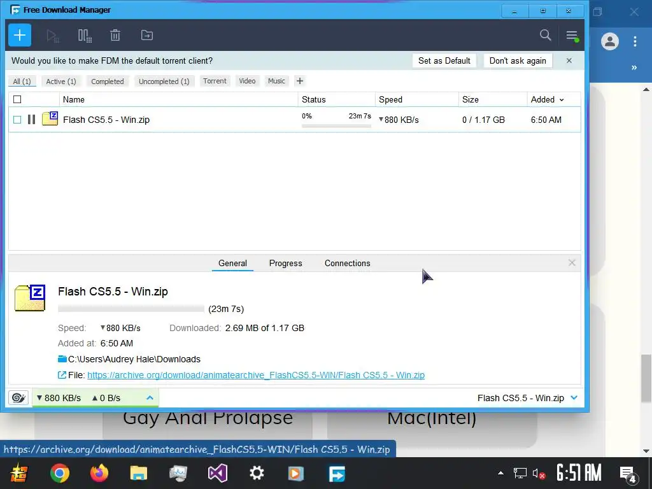This screenshot has height=489, width=652.
Task: Click 880 KB/s download speed in status bar
Action: [59, 398]
